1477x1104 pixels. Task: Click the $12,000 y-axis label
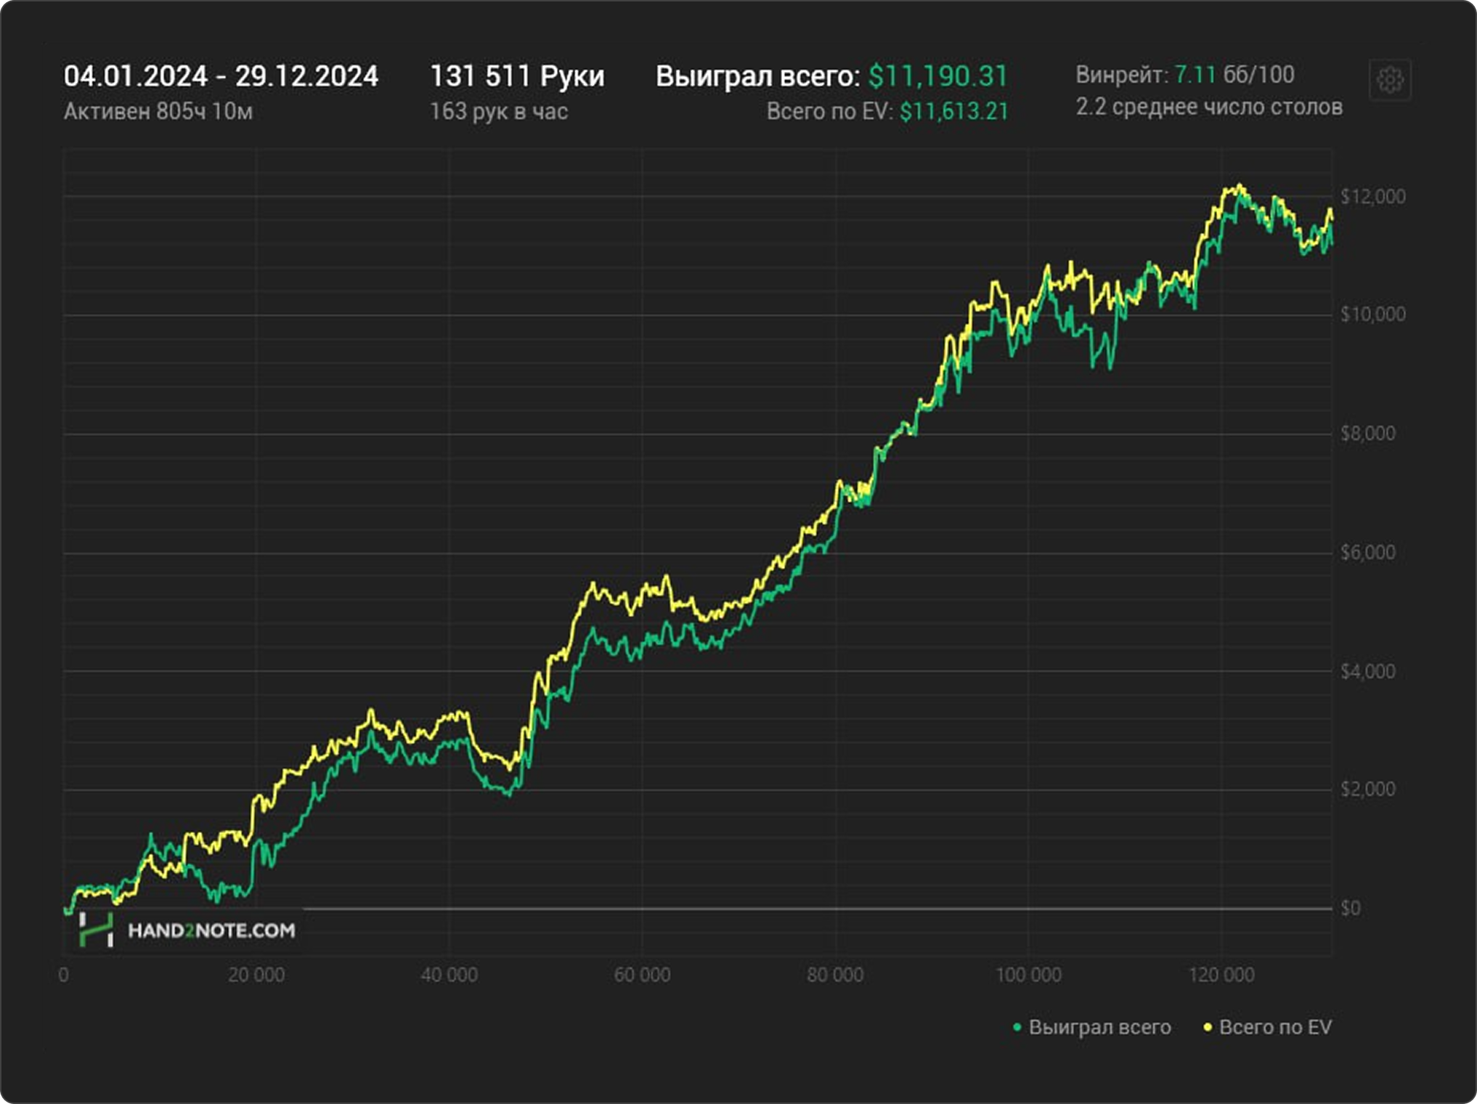pyautogui.click(x=1372, y=196)
